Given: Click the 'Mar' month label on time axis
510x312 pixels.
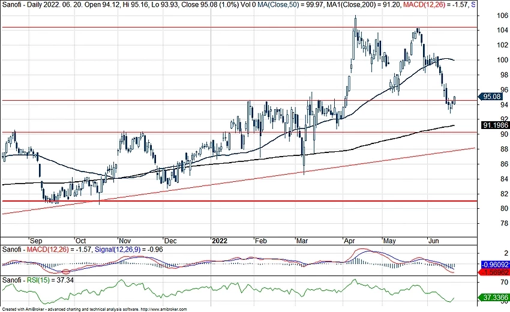Looking at the screenshot, I should (x=302, y=241).
